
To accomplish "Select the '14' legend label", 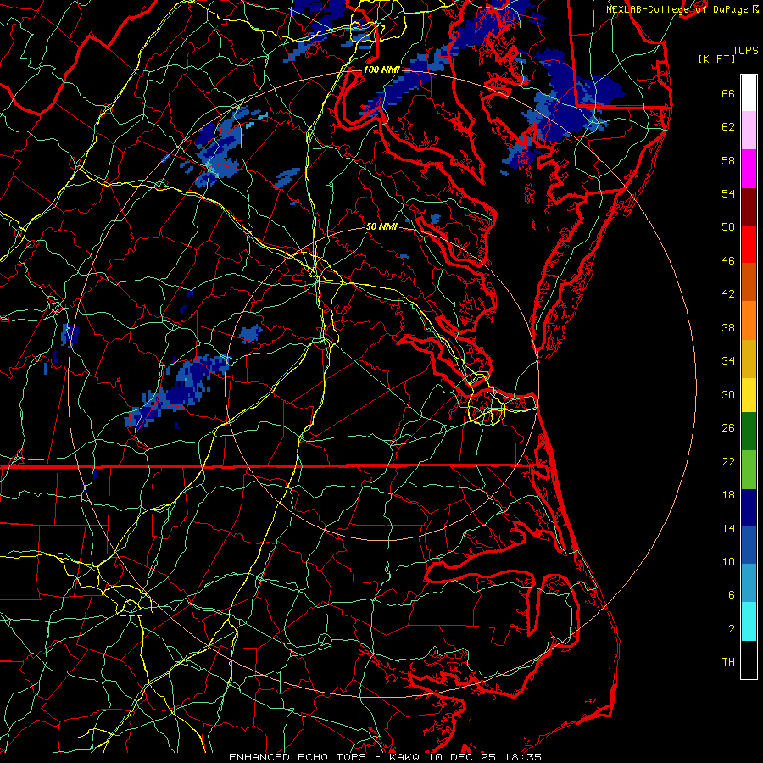I will point(728,528).
